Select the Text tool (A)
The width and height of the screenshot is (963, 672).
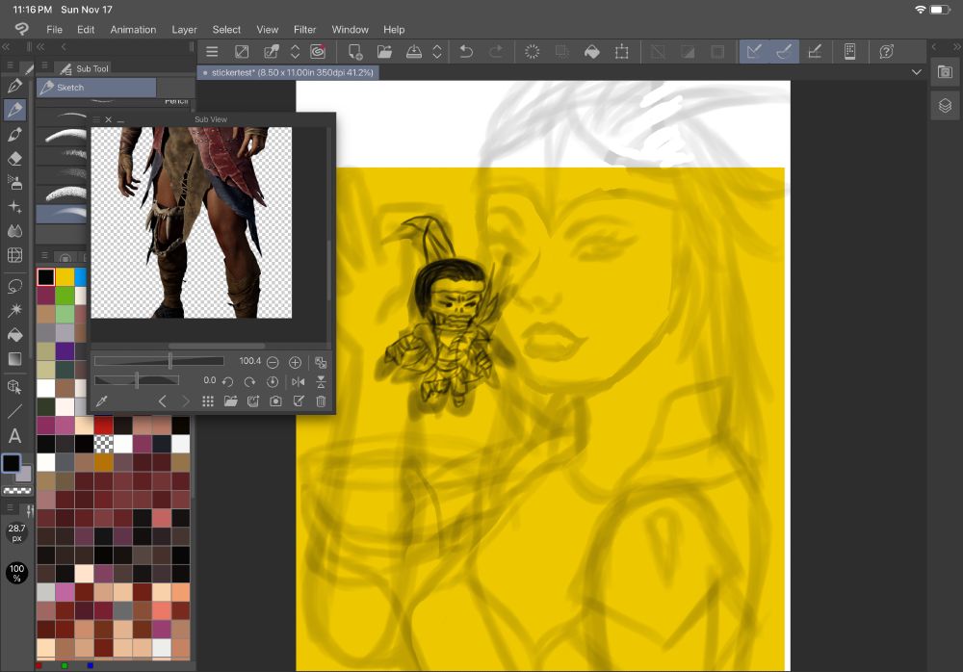[14, 436]
